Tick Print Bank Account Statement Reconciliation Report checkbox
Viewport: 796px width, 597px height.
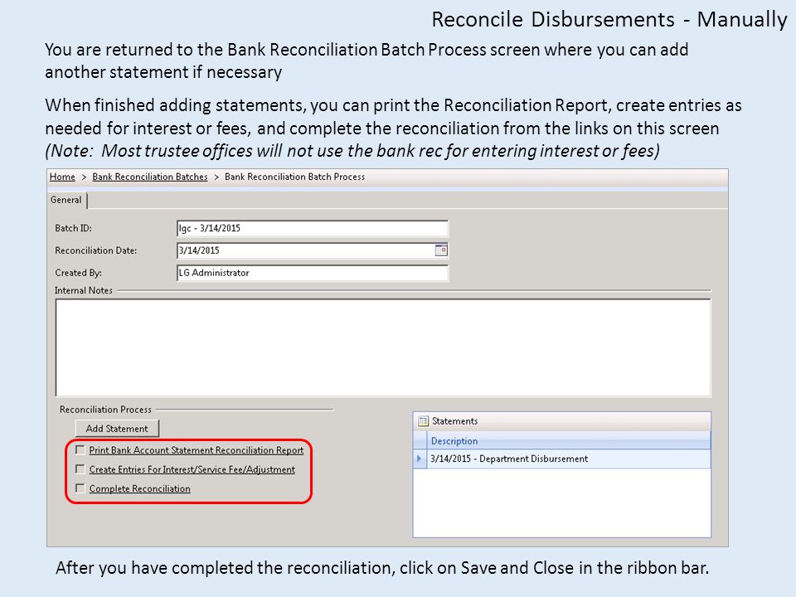point(80,449)
